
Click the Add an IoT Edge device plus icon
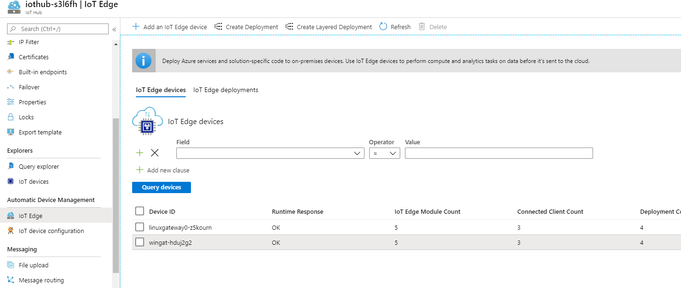pos(136,27)
